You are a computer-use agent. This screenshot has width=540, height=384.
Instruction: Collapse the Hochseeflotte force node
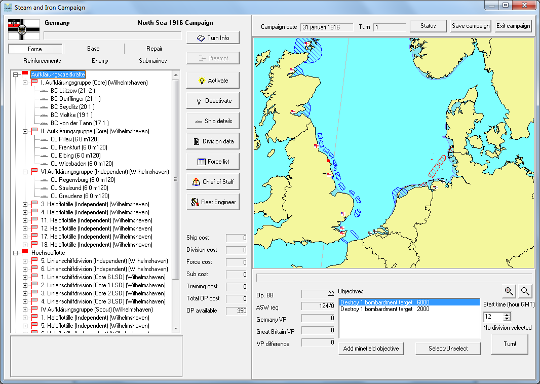16,253
